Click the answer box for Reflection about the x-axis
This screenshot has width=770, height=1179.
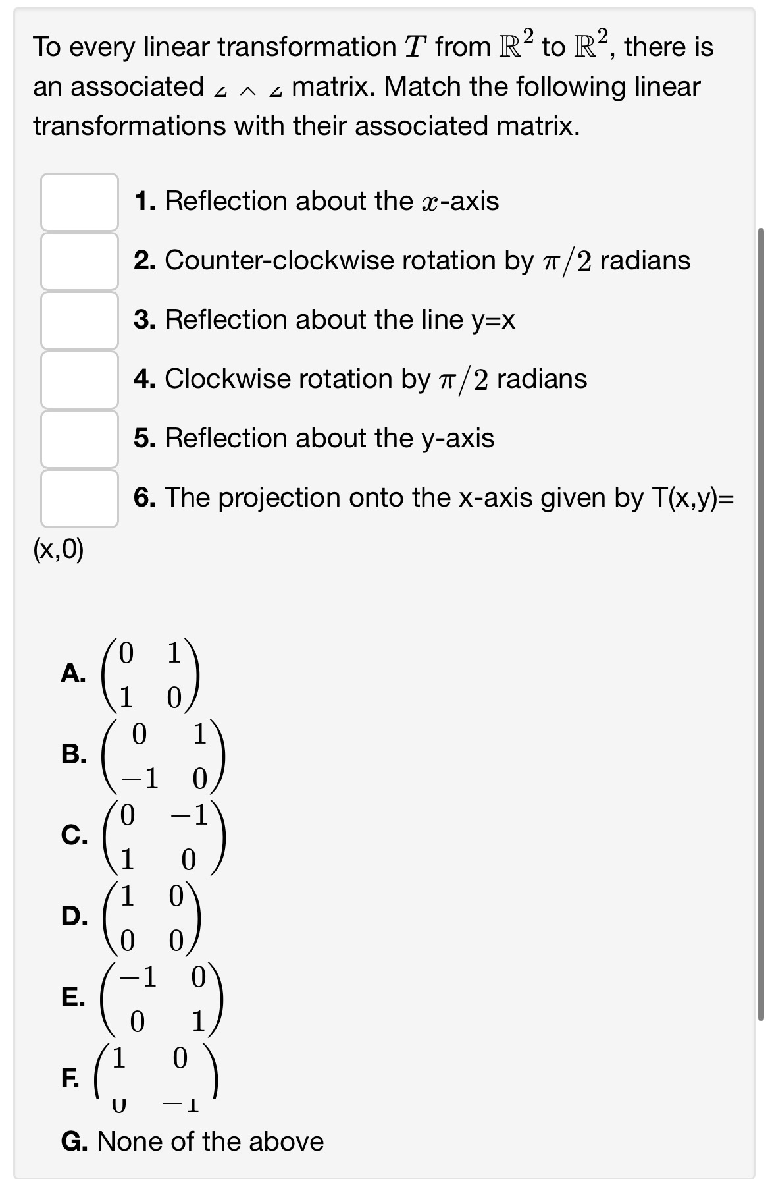pyautogui.click(x=78, y=201)
